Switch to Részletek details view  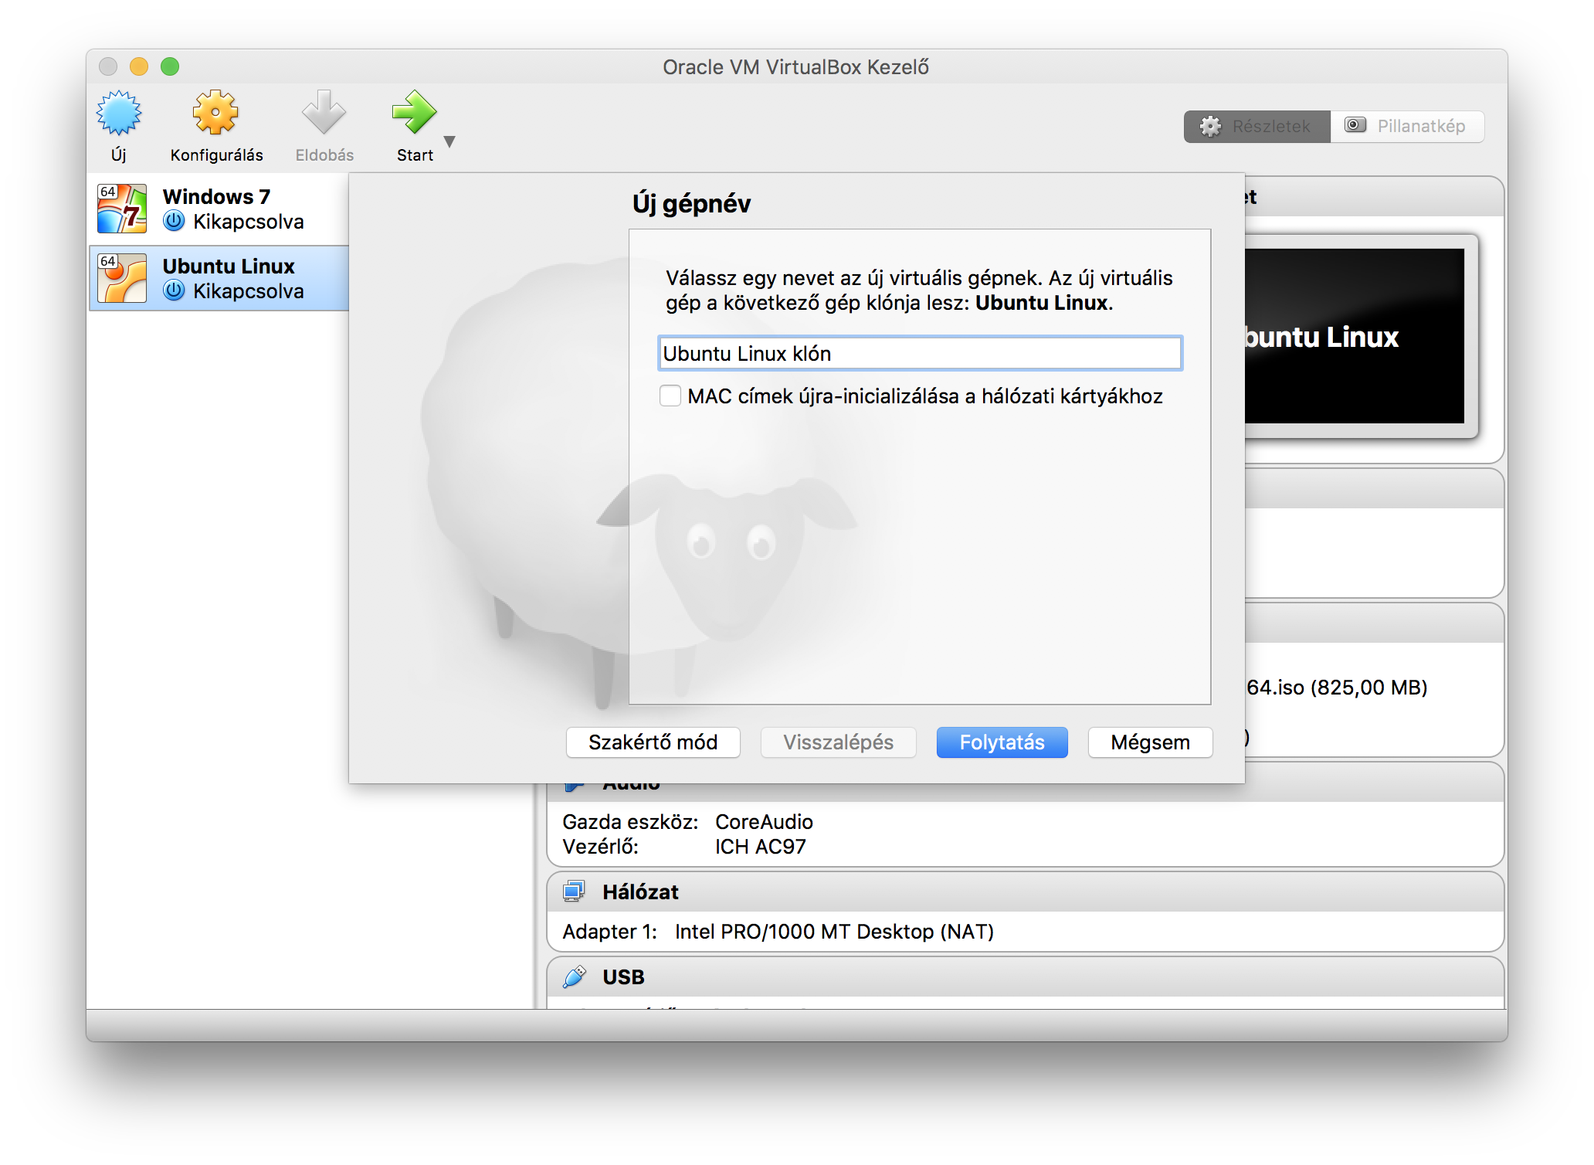[x=1257, y=126]
